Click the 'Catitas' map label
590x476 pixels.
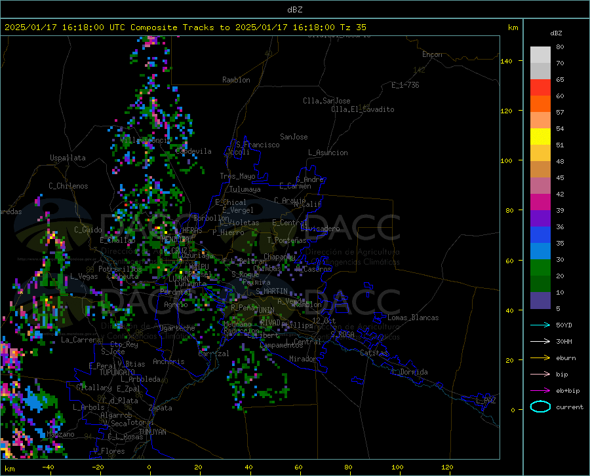click(x=374, y=353)
